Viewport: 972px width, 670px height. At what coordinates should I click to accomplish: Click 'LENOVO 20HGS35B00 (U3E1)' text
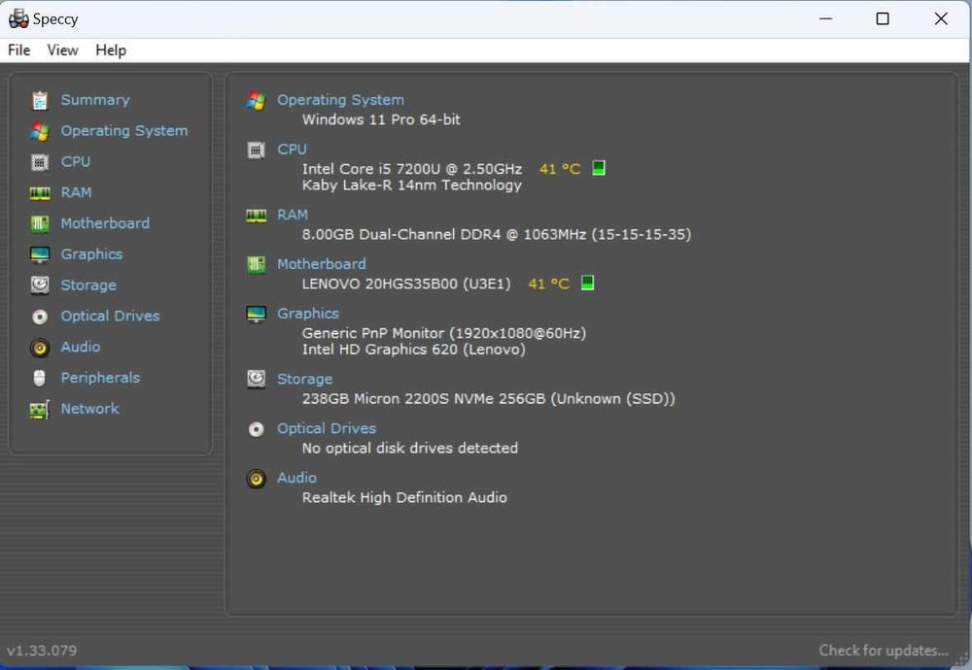[x=406, y=285]
